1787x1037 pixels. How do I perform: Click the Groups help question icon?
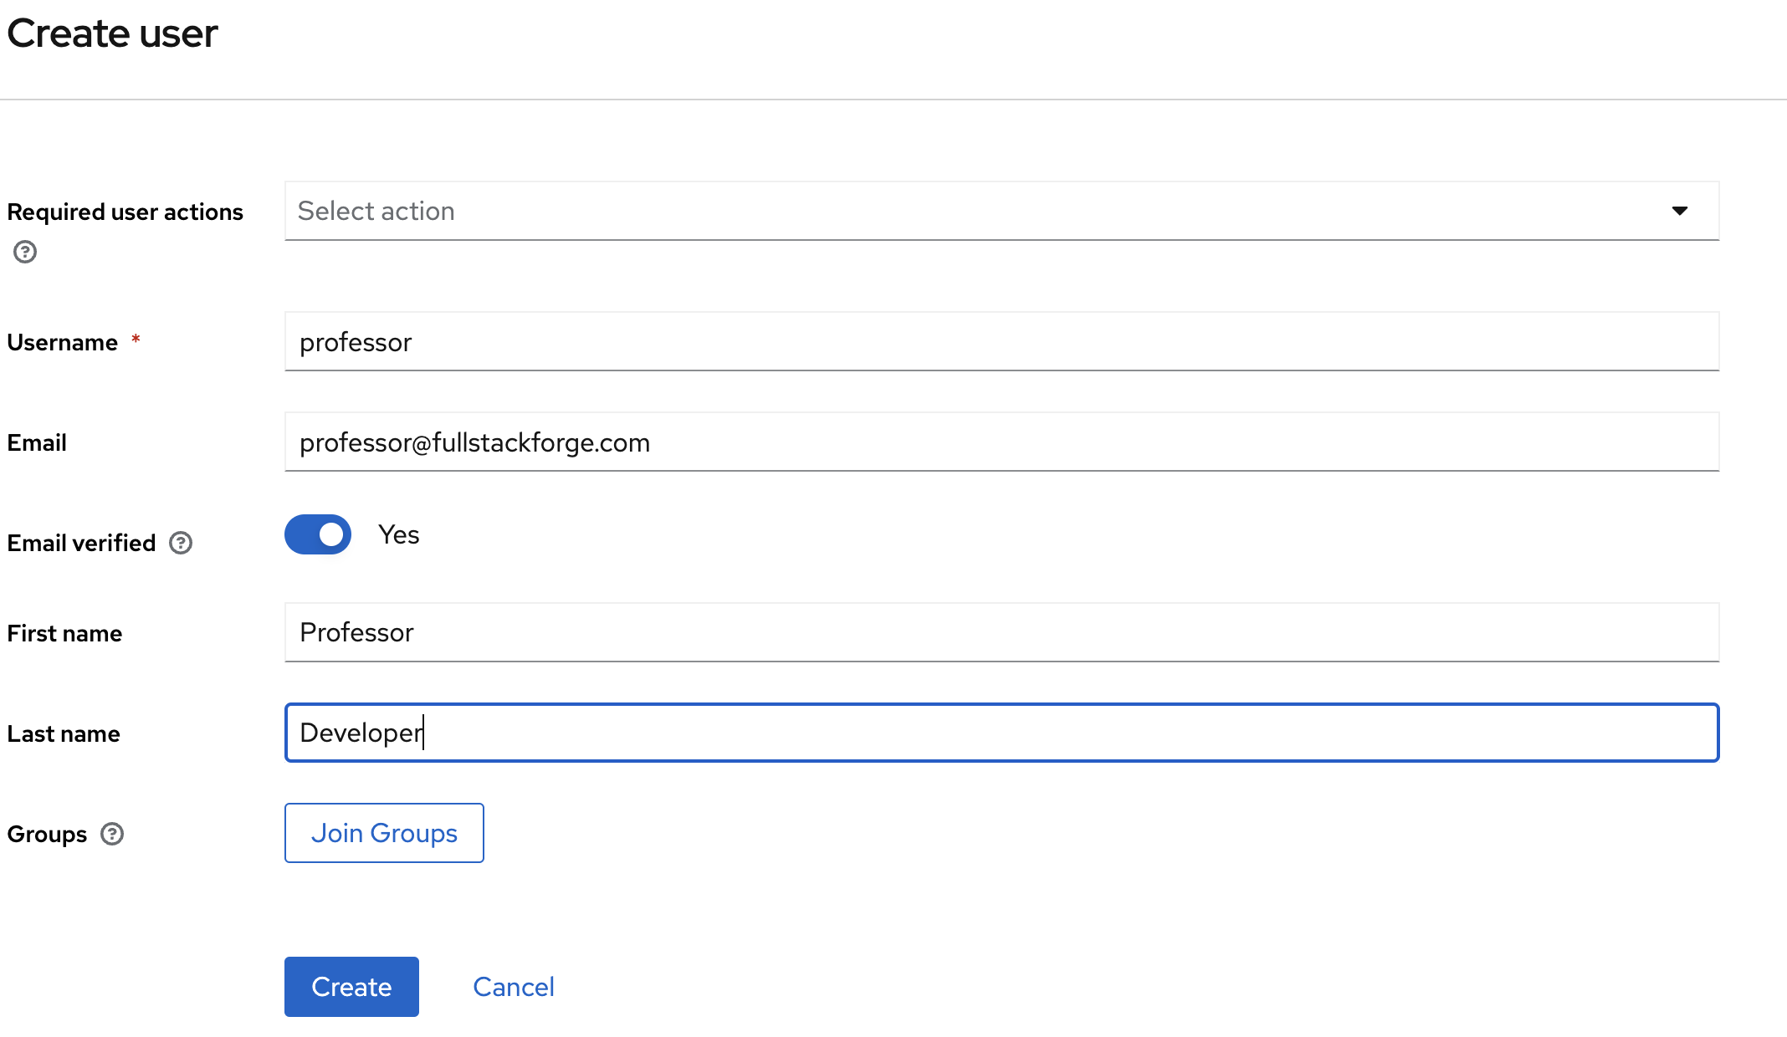[x=112, y=834]
